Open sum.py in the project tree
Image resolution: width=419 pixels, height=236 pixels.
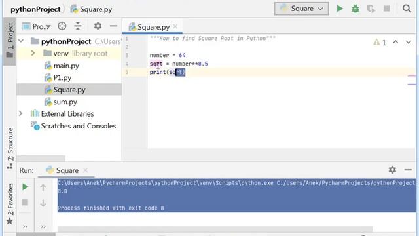tap(65, 102)
